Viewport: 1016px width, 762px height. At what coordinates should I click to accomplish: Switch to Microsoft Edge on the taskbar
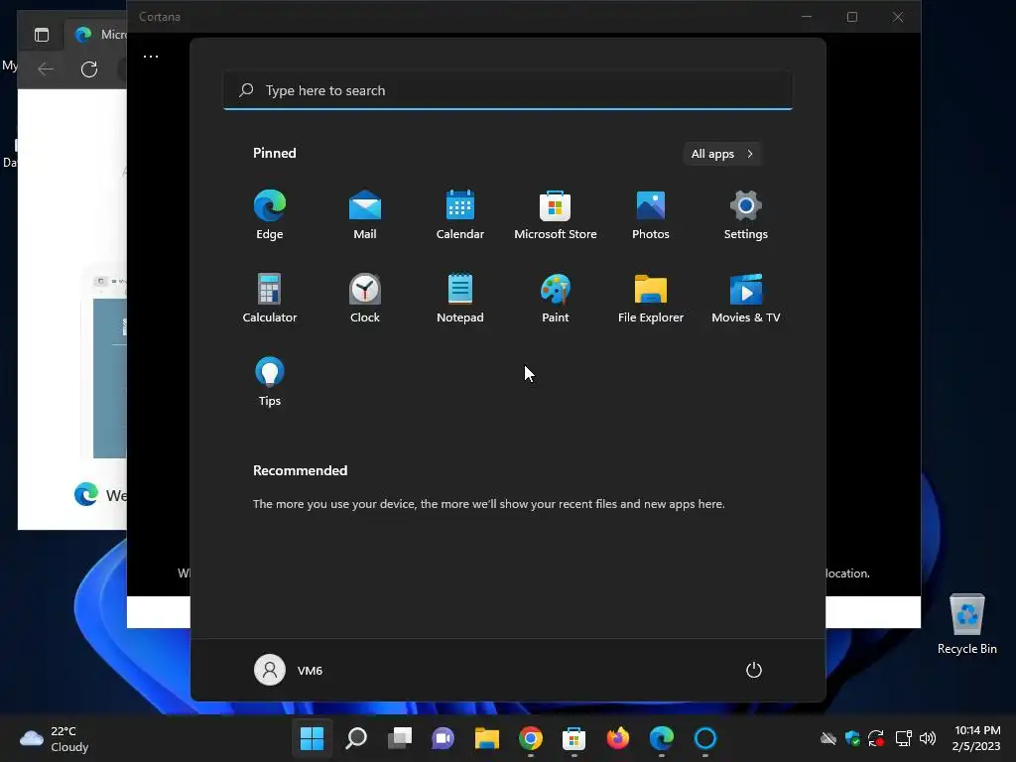(x=662, y=738)
